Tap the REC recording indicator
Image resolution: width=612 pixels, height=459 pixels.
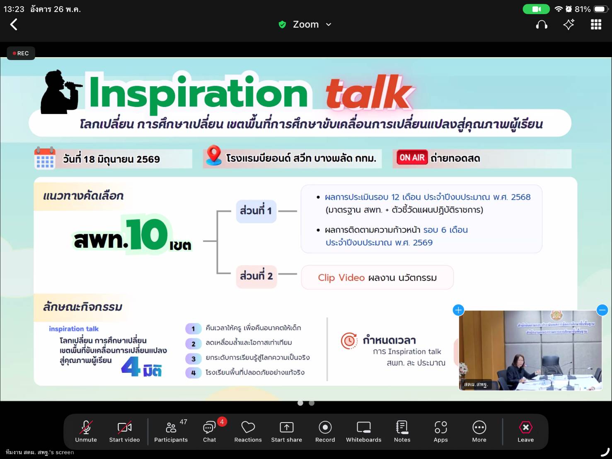point(21,53)
